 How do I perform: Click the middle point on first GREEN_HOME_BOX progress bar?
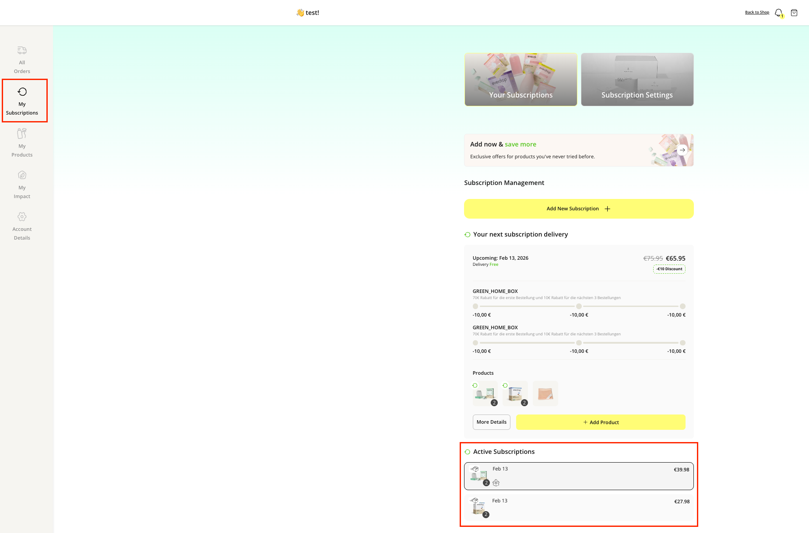pos(579,307)
